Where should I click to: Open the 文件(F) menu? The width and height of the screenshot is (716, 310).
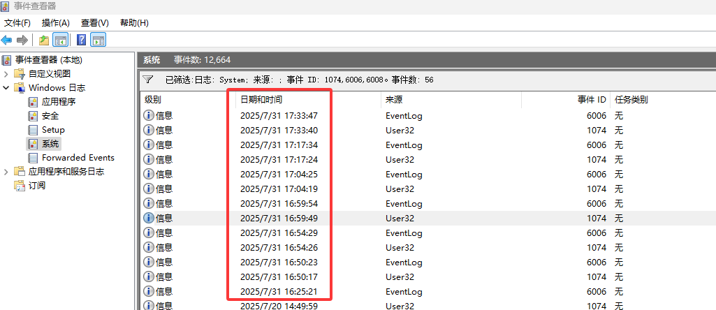click(17, 23)
